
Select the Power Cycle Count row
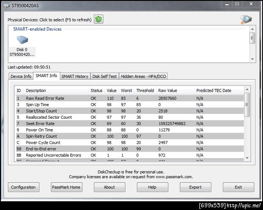coord(130,142)
